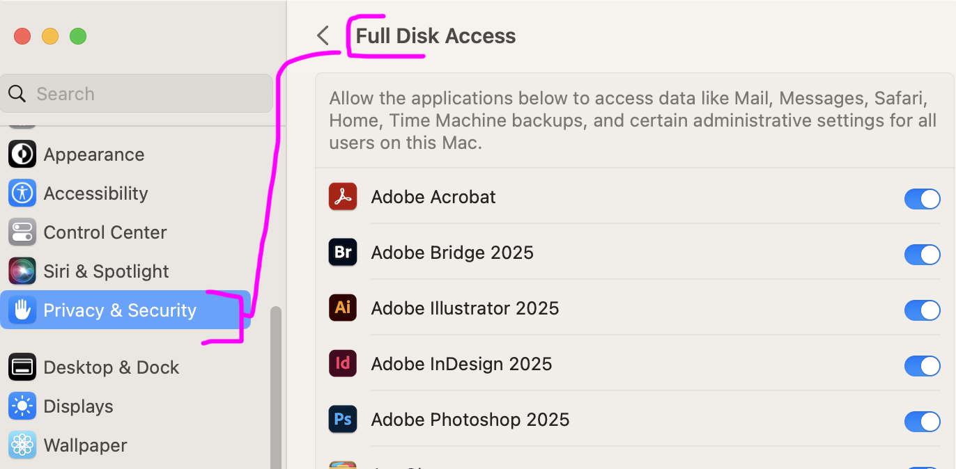Click the Adobe Acrobat app icon
Image resolution: width=956 pixels, height=469 pixels.
click(343, 197)
